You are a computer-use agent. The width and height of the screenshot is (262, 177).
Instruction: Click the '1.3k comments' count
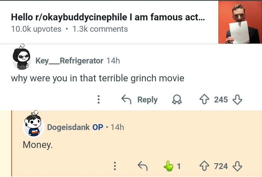[100, 29]
